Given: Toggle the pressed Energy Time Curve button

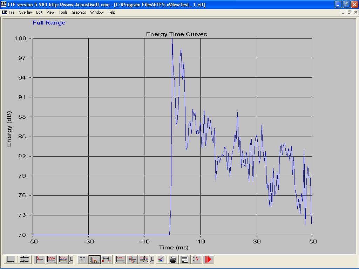Looking at the screenshot, I should pyautogui.click(x=95, y=260).
